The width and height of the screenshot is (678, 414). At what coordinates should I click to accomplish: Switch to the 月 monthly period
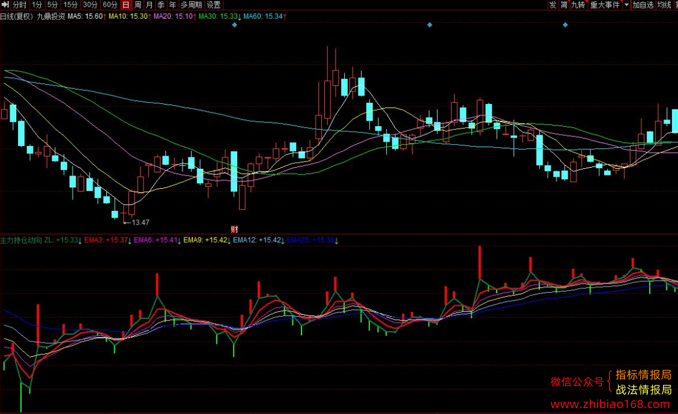point(149,5)
